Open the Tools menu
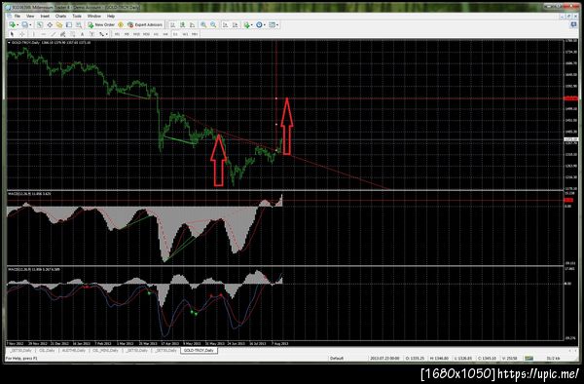Screen dimensions: 584x384 pyautogui.click(x=77, y=16)
